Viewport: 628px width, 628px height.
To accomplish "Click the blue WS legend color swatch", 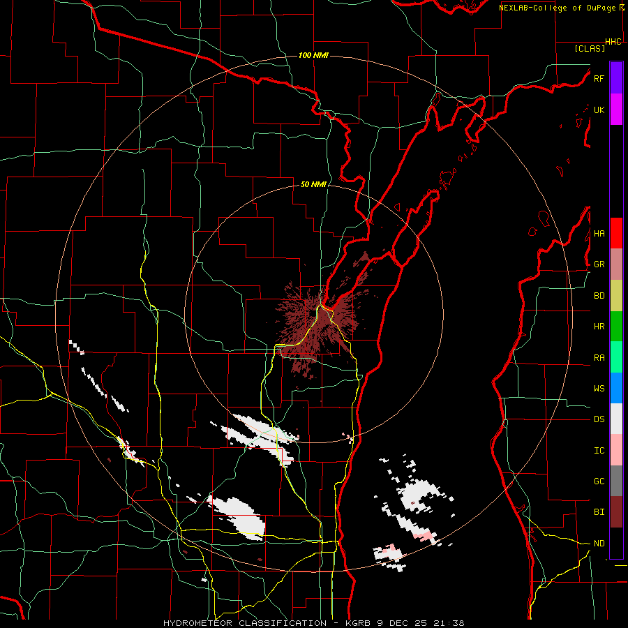I will [x=616, y=388].
